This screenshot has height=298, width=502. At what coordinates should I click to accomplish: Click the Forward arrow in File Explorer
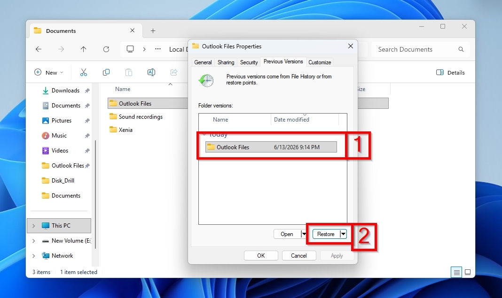tap(61, 49)
